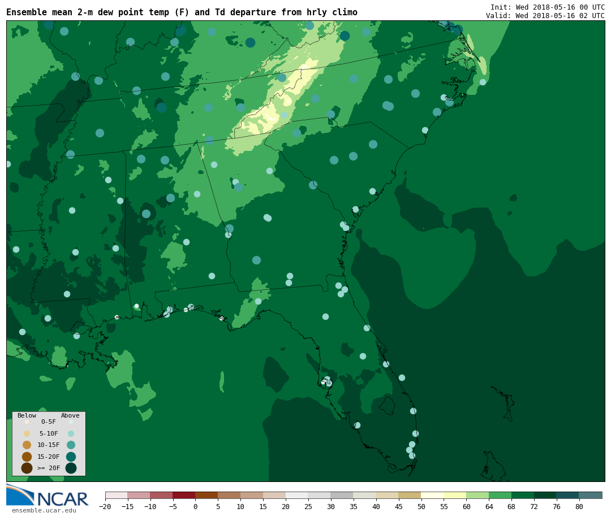Screen dimensions: 611x517
Task: Click the 15-20F below-normal brown legend circle
Action: [x=27, y=457]
